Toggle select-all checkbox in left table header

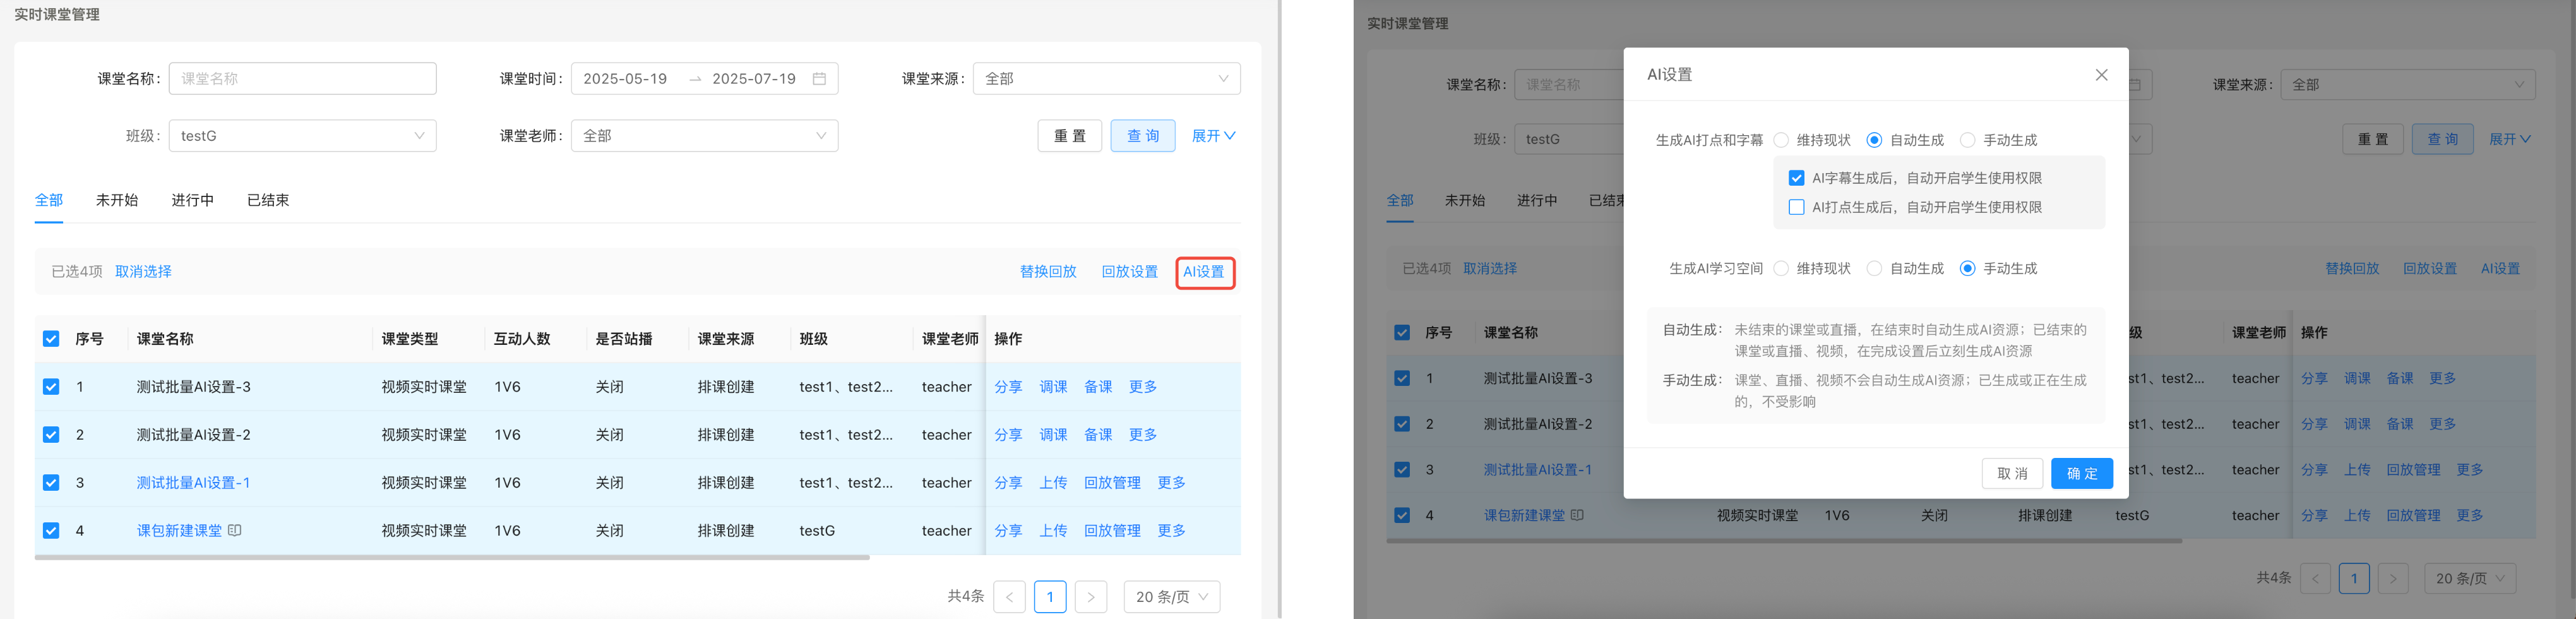coord(51,339)
